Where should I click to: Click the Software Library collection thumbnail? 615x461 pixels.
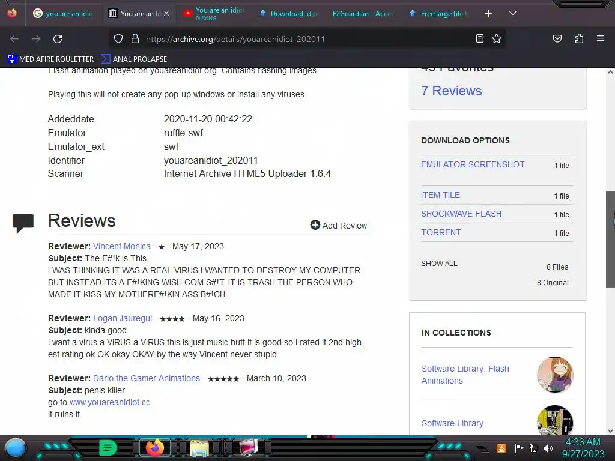pos(555,420)
